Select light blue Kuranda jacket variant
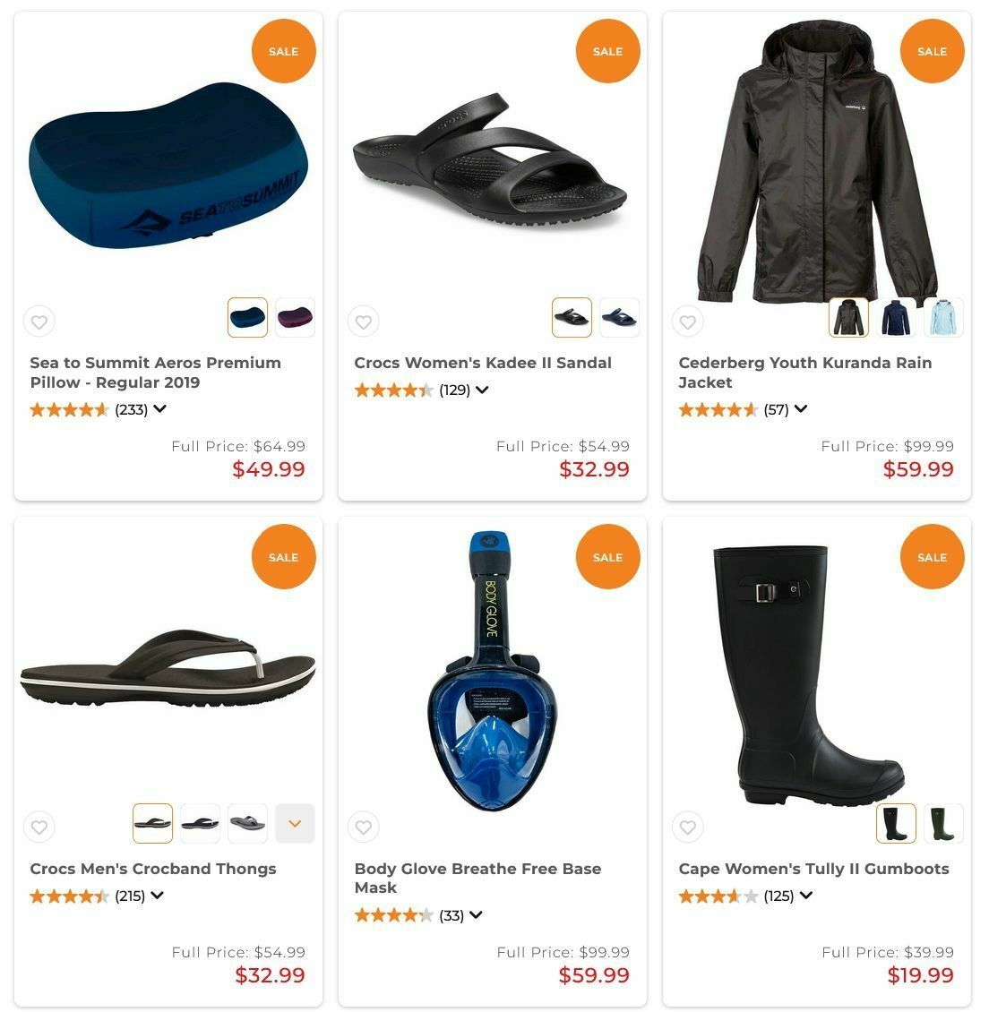Screen dimensions: 989x1012 943,318
